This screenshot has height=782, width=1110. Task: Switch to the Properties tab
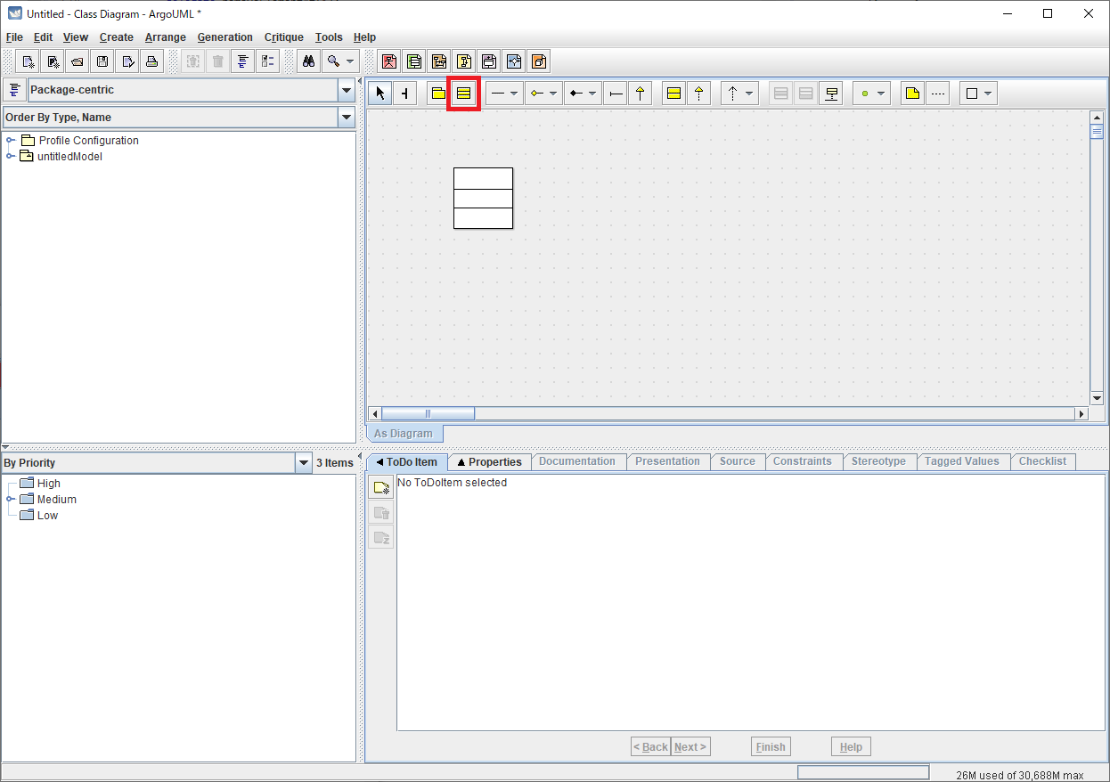click(489, 462)
